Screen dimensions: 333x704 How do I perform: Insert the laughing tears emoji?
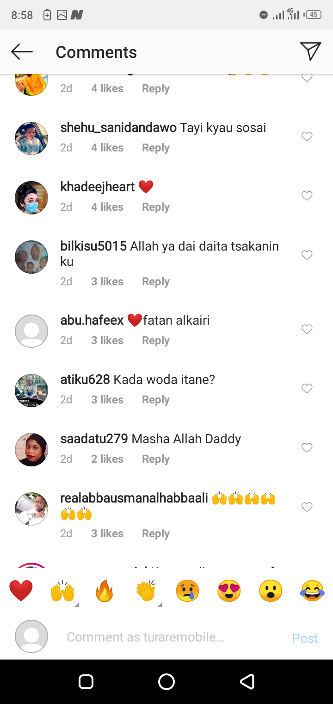tap(312, 591)
